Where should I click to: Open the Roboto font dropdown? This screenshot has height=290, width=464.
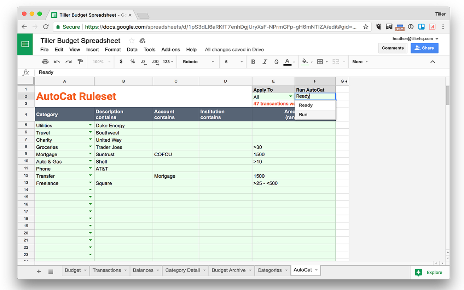199,62
